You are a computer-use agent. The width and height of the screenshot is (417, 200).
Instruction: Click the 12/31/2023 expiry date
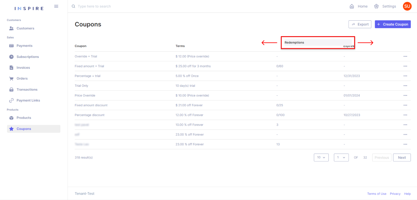click(352, 76)
